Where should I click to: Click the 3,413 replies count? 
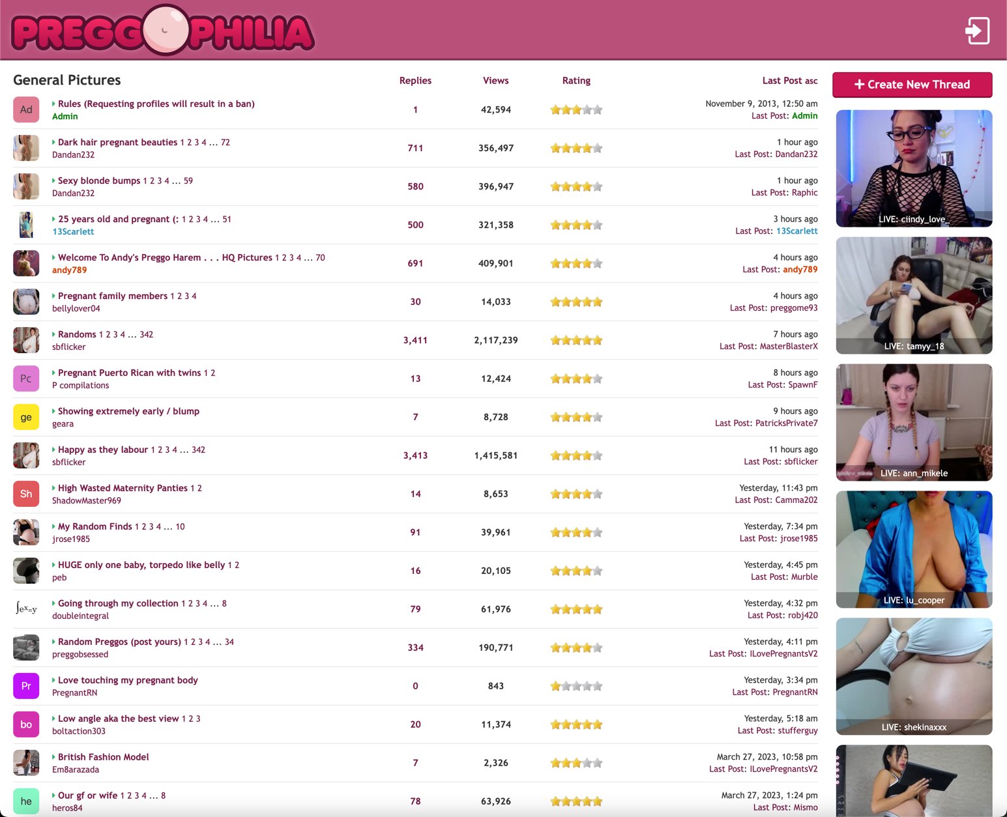(x=415, y=455)
